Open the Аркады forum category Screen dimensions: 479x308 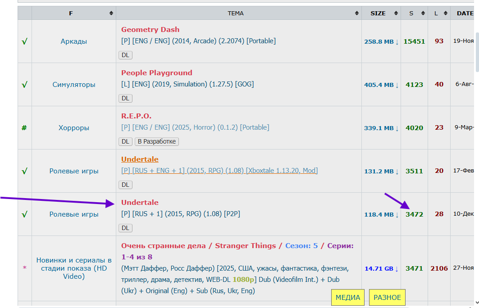pos(73,41)
